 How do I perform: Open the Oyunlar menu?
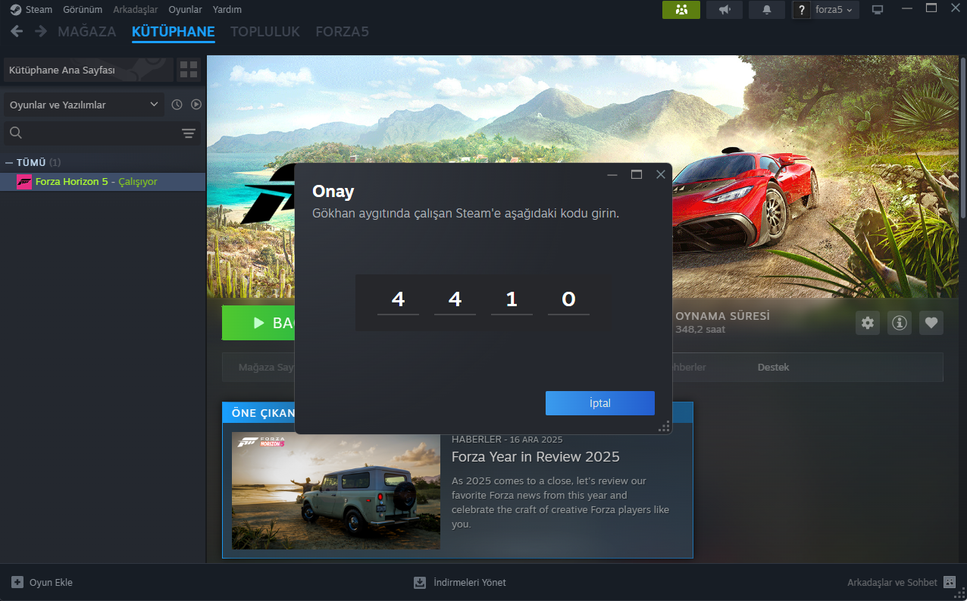click(185, 10)
